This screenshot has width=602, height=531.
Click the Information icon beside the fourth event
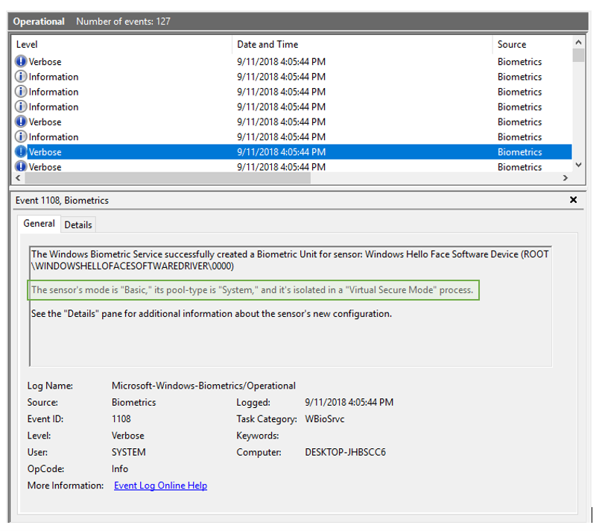click(22, 106)
